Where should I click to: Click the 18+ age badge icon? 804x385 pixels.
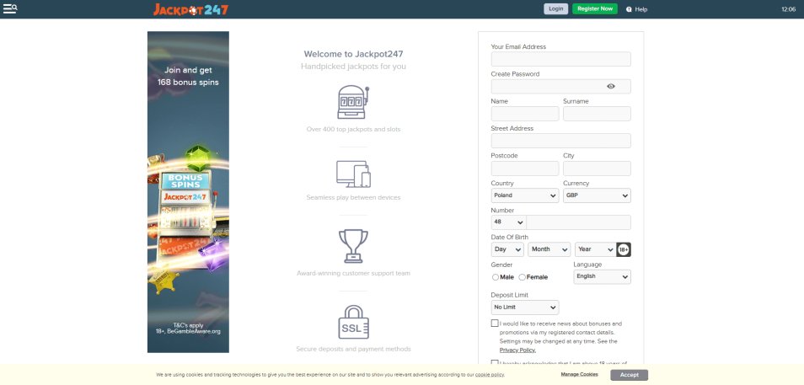624,249
